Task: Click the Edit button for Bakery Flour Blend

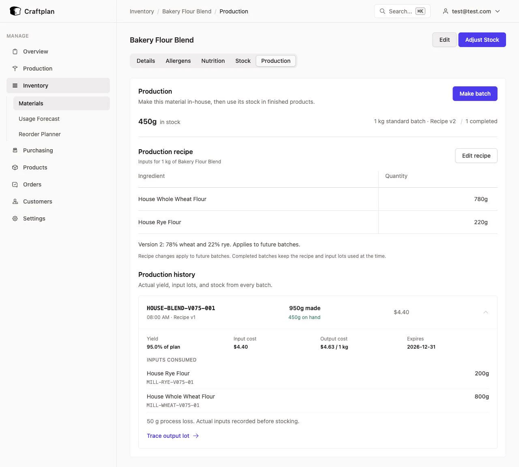Action: [x=444, y=40]
